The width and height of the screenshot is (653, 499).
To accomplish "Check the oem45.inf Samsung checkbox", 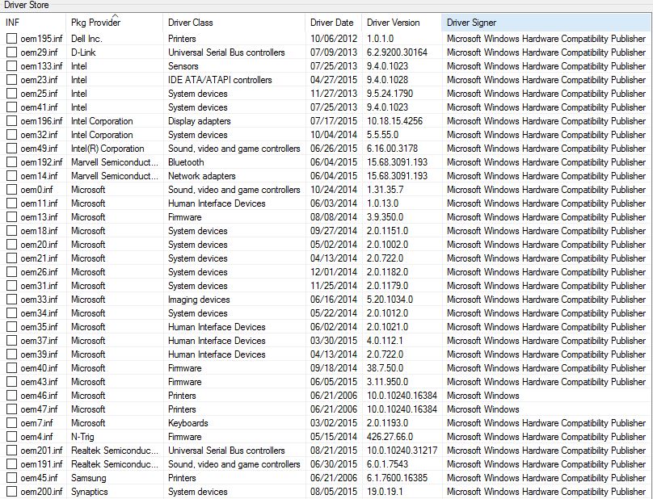I will [x=11, y=478].
